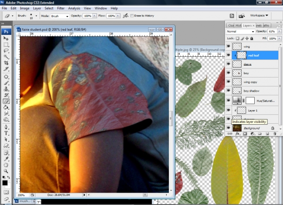Hide the sleeve layer
This screenshot has width=283, height=205.
[228, 64]
